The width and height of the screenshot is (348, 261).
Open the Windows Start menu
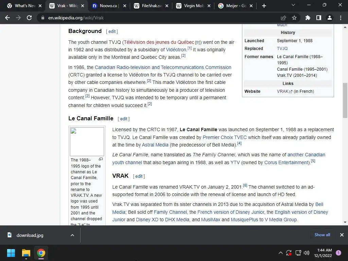(11, 253)
